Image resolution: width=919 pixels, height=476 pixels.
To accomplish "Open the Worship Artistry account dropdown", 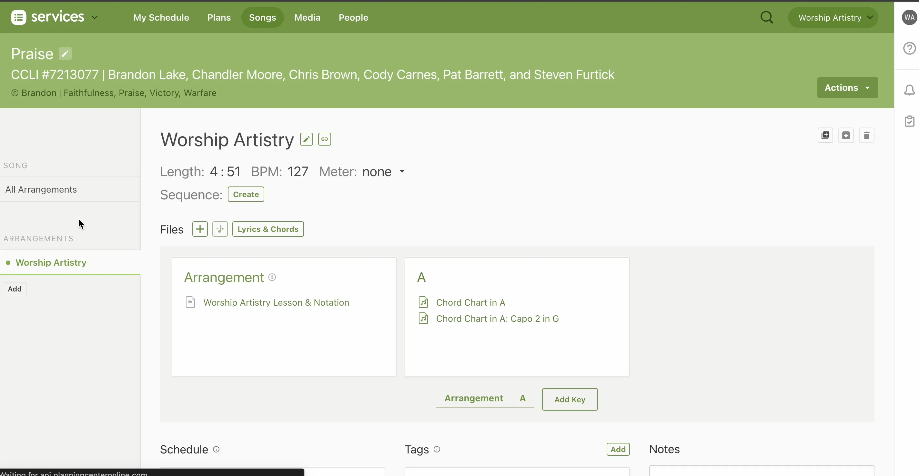I will coord(833,17).
